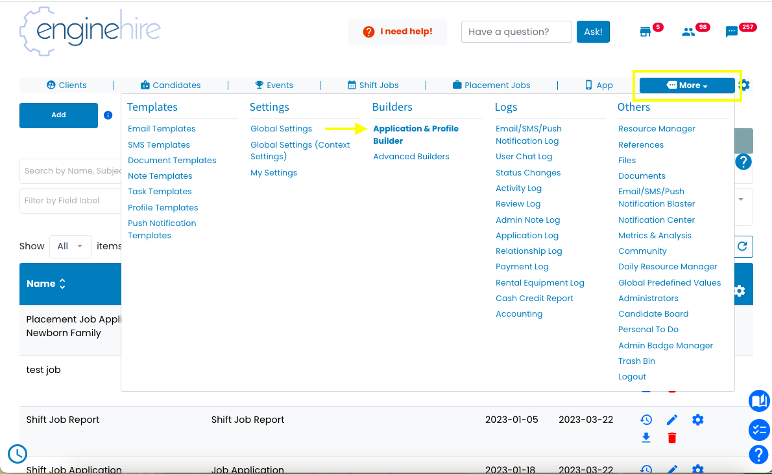Click the clock icon at bottom left
This screenshot has height=474, width=772.
(x=18, y=454)
